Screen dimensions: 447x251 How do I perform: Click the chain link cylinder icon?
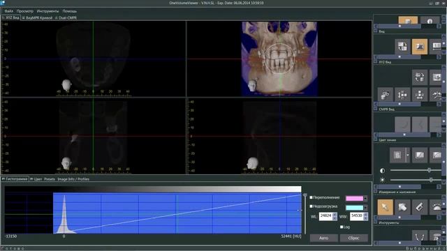(385, 95)
